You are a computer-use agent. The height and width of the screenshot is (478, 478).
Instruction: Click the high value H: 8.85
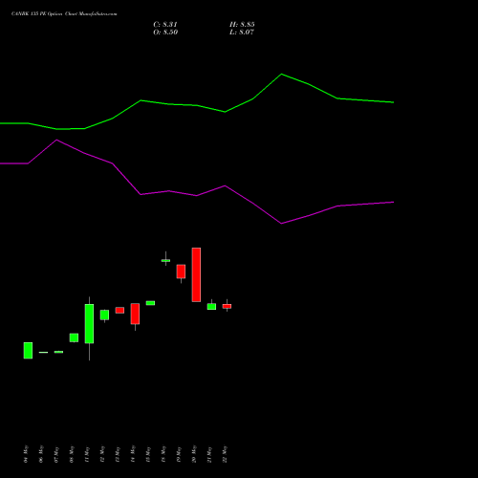[242, 25]
